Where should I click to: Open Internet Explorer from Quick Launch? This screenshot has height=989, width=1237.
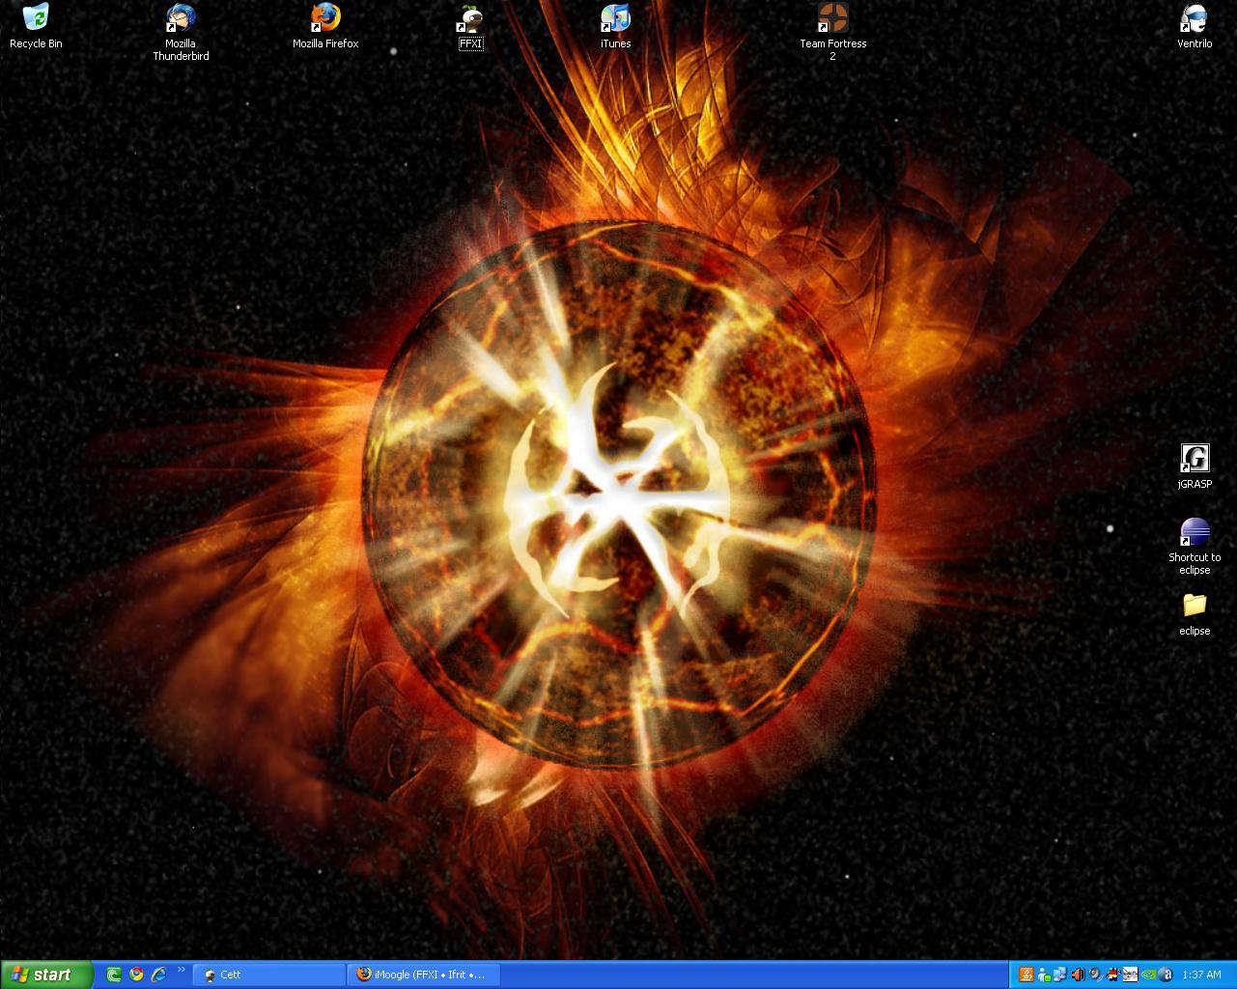click(x=158, y=975)
